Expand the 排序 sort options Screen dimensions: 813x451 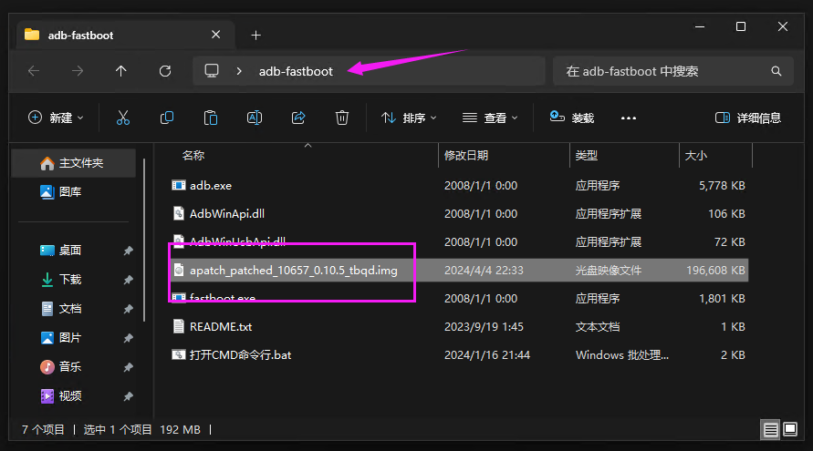409,118
